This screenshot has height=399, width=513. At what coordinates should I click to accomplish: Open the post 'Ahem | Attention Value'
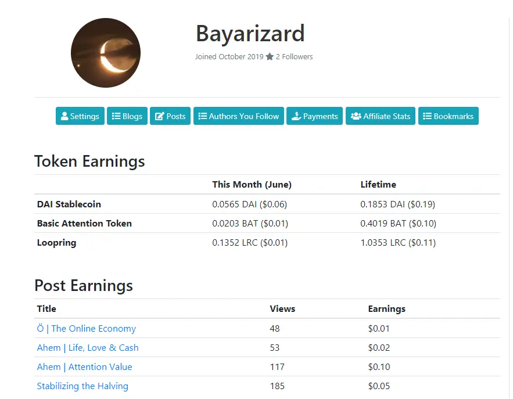click(84, 367)
